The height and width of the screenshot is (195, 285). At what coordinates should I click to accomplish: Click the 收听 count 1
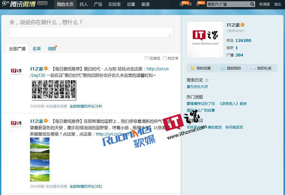[237, 48]
